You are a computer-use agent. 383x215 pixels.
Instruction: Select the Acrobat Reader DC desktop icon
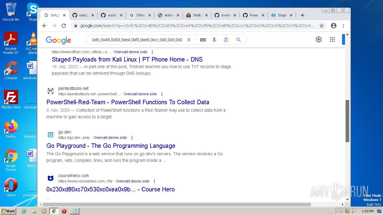[x=11, y=43]
